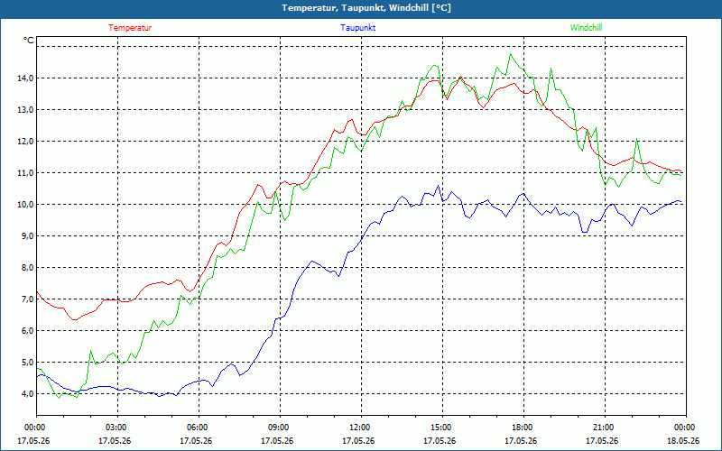
Task: Click the '09:00' time label
Action: pyautogui.click(x=280, y=428)
